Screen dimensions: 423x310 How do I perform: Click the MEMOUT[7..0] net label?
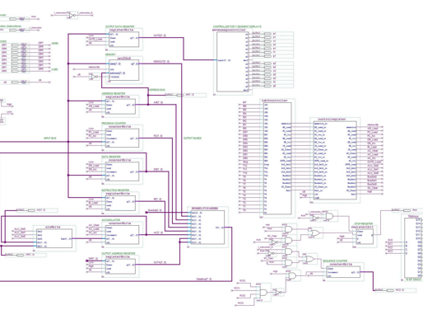pyautogui.click(x=161, y=62)
